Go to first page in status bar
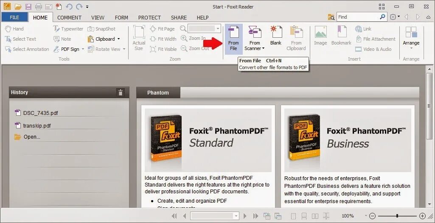The width and height of the screenshot is (435, 223). [x=174, y=216]
